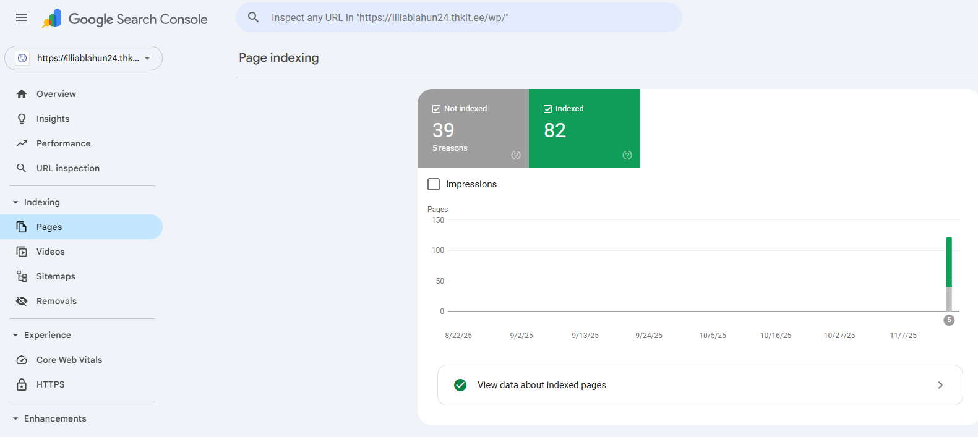Click the Core Web Vitals gauge icon
Viewport: 978px width, 437px height.
tap(22, 360)
